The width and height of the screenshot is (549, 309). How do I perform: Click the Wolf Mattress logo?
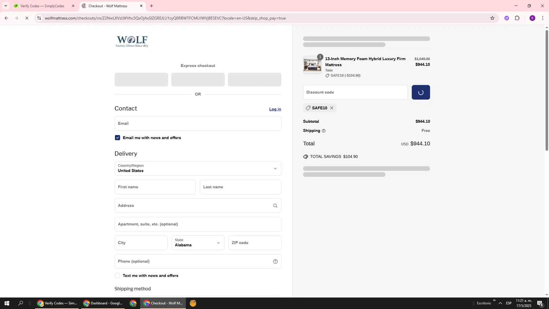132,41
